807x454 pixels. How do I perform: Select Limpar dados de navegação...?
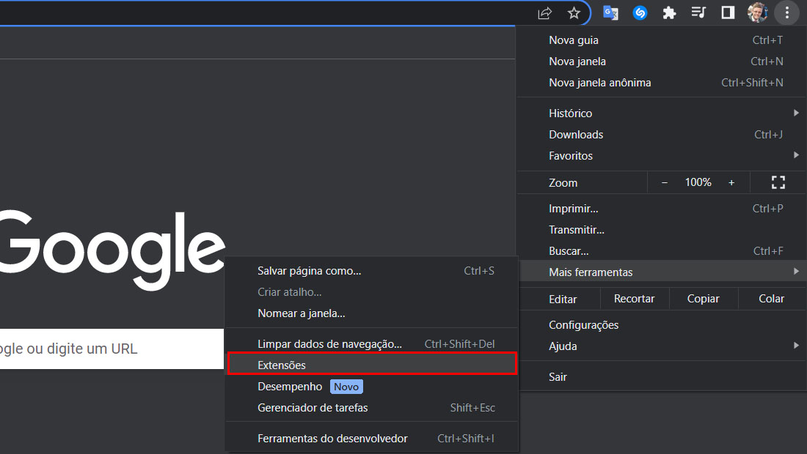click(372, 344)
